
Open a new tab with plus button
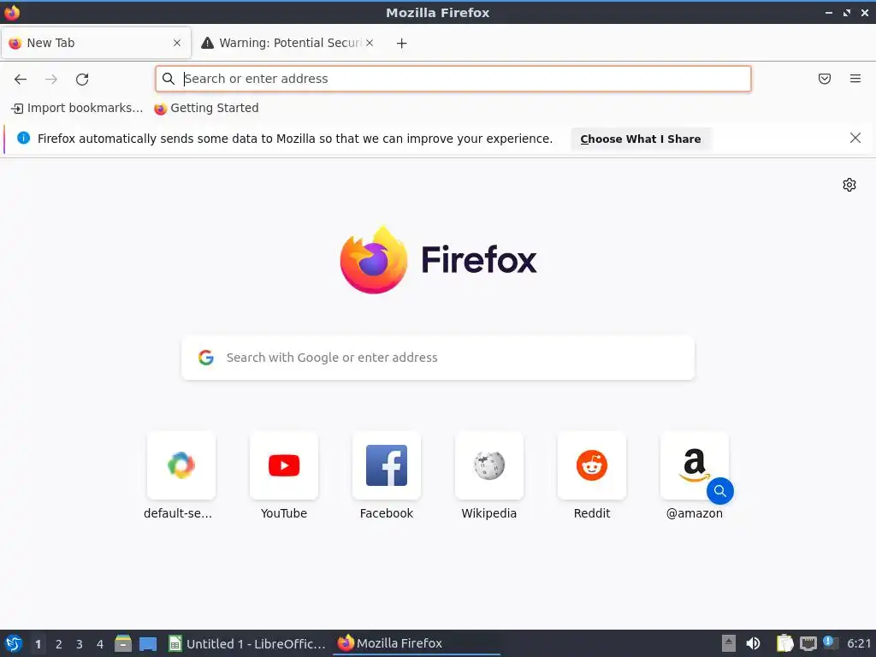pyautogui.click(x=402, y=43)
